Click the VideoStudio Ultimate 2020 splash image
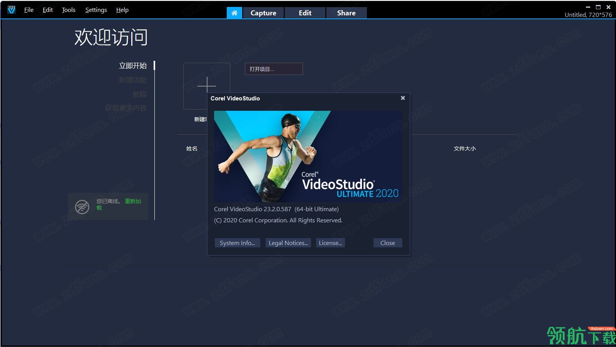Viewport: 616px width, 347px height. (308, 156)
